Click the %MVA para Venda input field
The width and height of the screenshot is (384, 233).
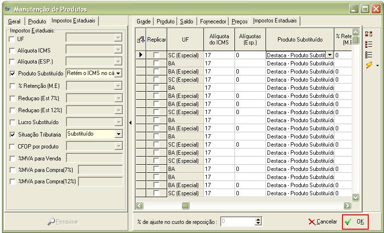[x=95, y=158]
